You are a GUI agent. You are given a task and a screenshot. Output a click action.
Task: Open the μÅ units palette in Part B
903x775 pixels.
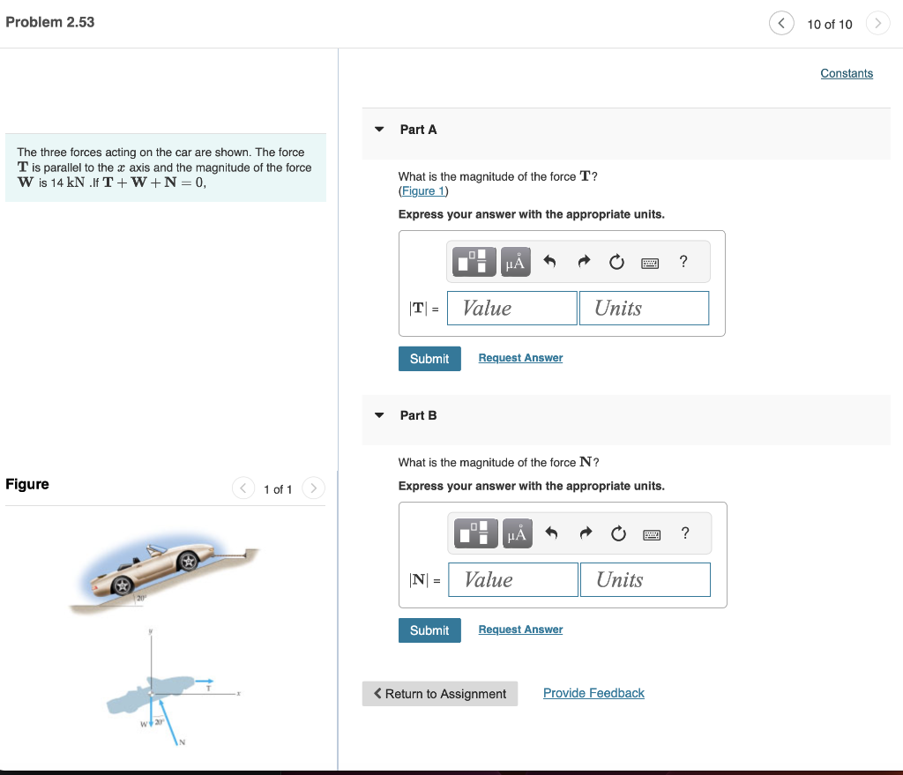(517, 533)
